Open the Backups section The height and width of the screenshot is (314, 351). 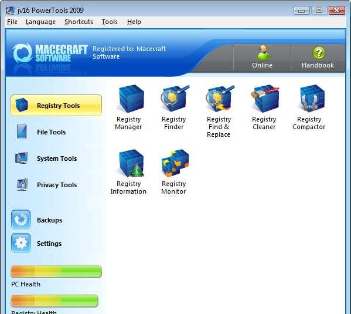37,220
